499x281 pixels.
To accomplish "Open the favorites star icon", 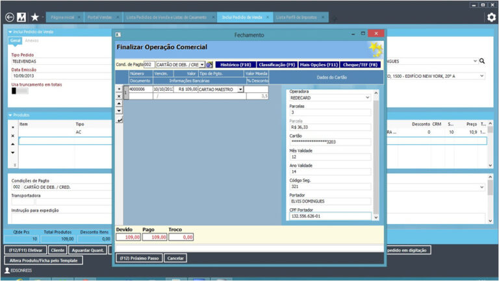I will [x=34, y=18].
